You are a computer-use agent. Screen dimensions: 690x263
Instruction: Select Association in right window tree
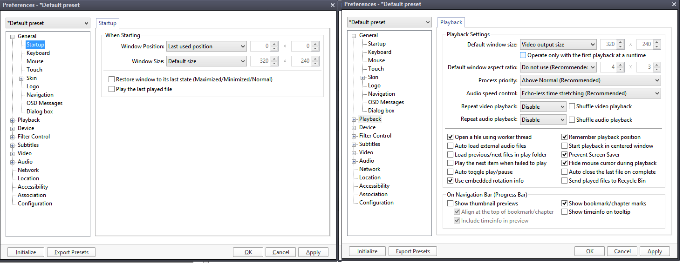[373, 194]
